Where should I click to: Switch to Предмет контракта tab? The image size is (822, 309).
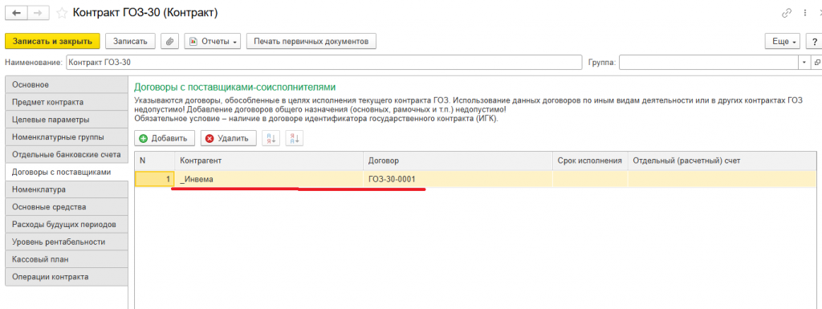(67, 102)
